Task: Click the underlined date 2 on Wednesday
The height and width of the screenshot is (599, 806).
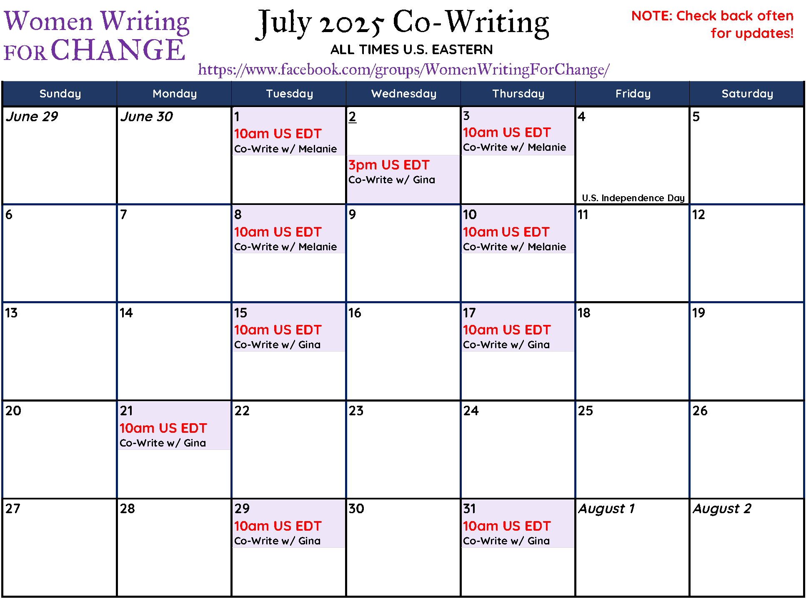Action: click(x=352, y=117)
